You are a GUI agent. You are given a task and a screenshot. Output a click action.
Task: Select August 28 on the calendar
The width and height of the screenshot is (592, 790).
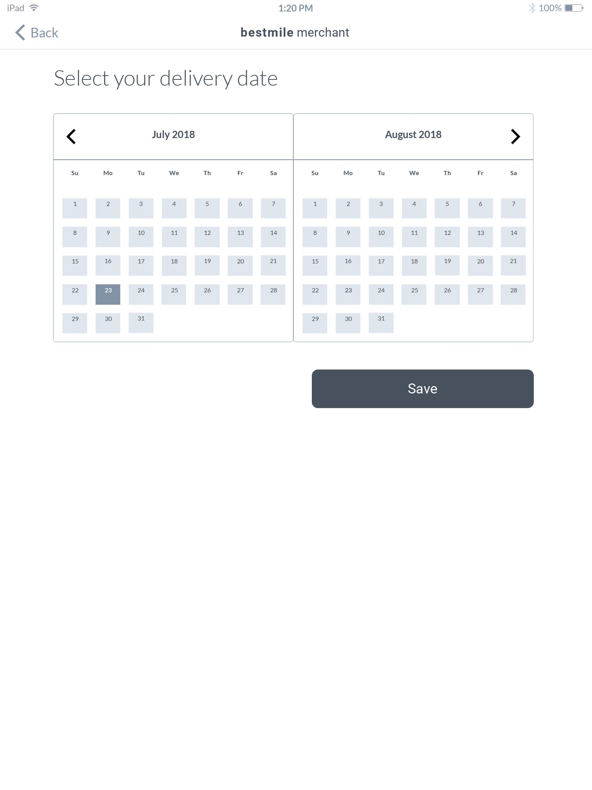pyautogui.click(x=513, y=294)
